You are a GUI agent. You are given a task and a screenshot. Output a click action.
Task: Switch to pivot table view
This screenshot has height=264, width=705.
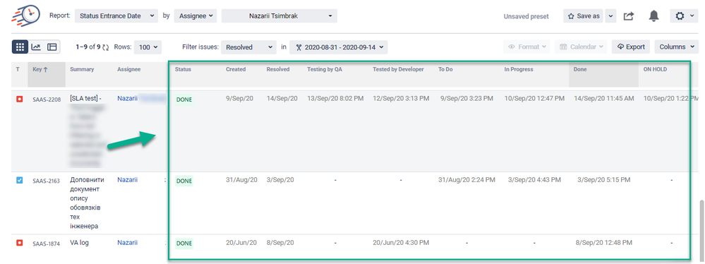tap(52, 47)
